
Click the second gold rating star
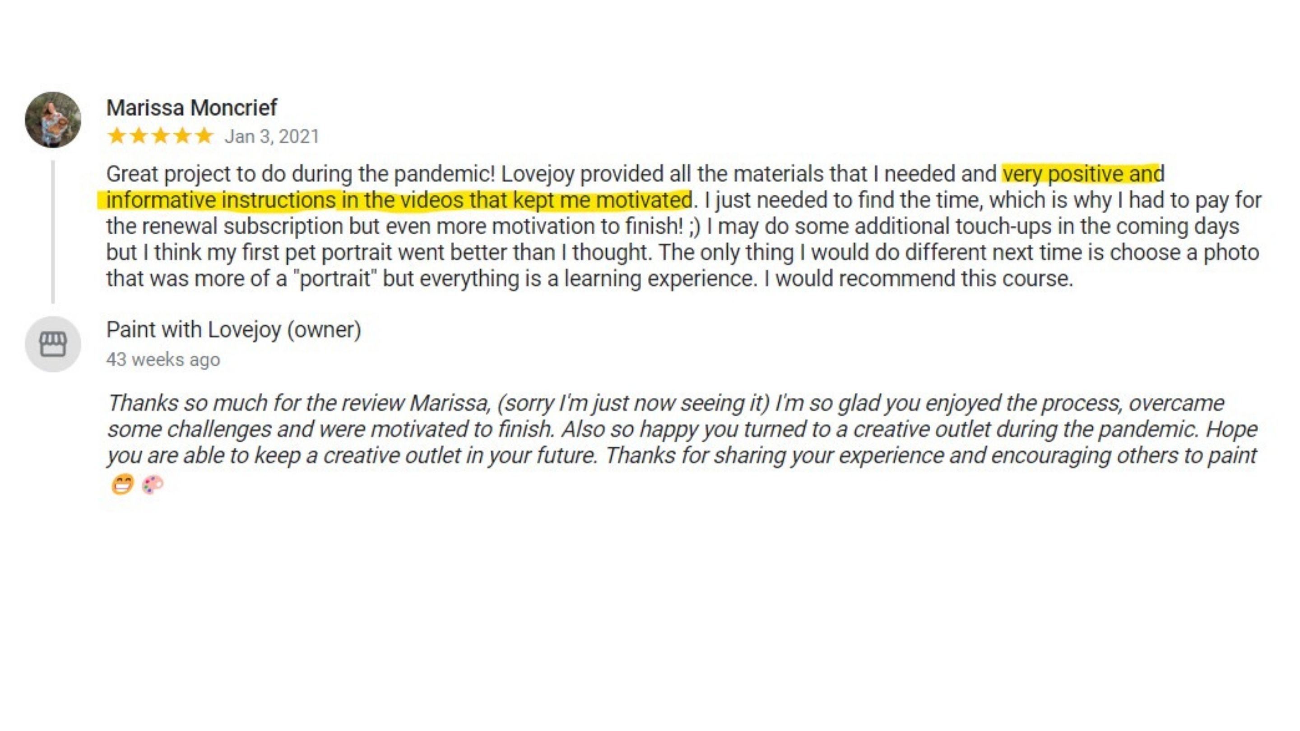pos(138,136)
